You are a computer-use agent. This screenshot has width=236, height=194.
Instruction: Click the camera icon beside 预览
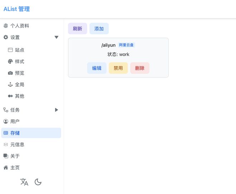(x=10, y=73)
